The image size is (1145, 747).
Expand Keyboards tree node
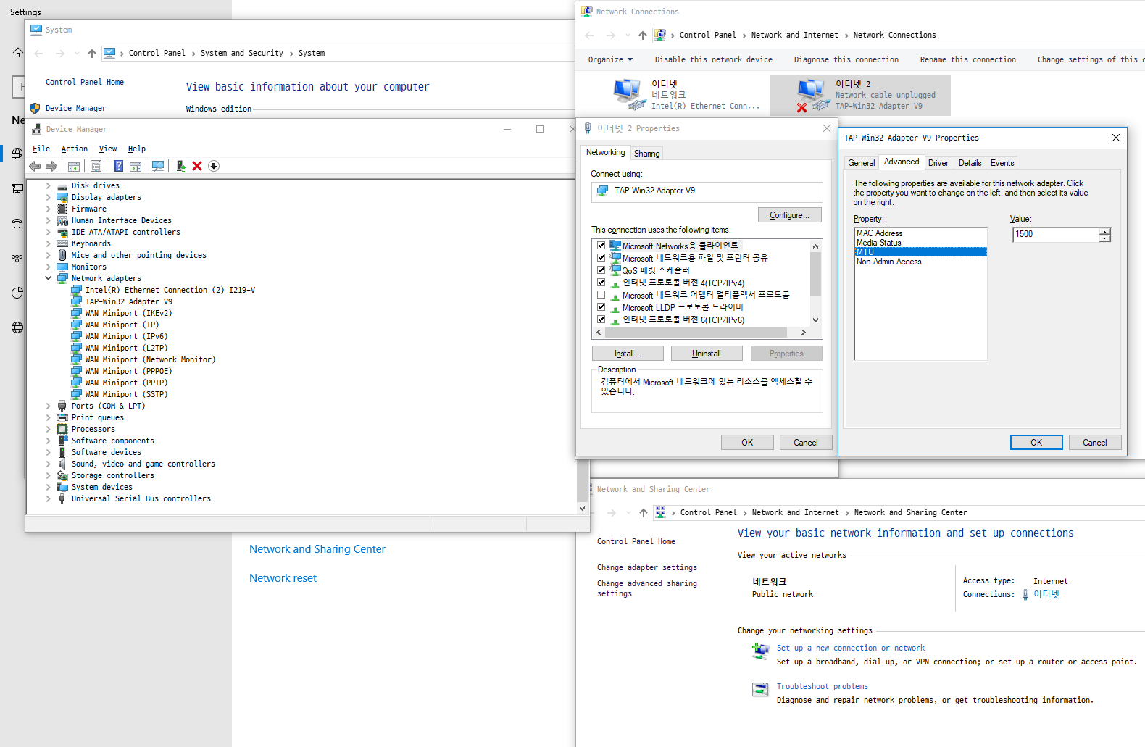[49, 243]
